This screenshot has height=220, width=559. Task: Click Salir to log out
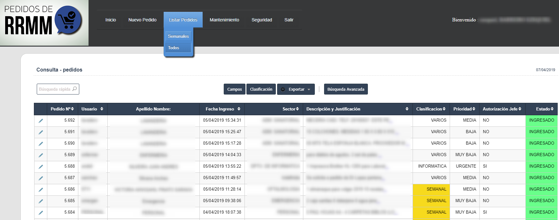(x=289, y=20)
